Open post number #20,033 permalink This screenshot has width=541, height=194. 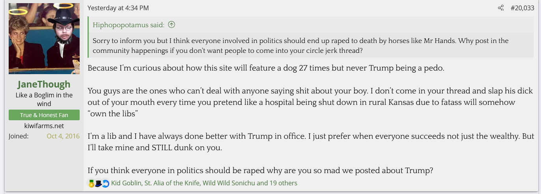click(x=522, y=8)
